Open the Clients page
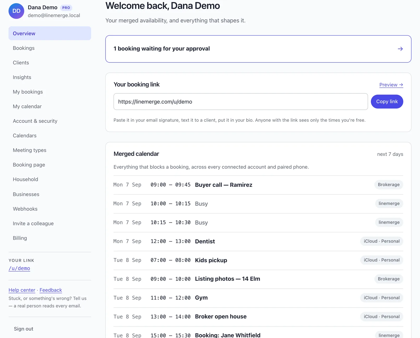Viewport: 420px width, 338px height. [x=50, y=63]
